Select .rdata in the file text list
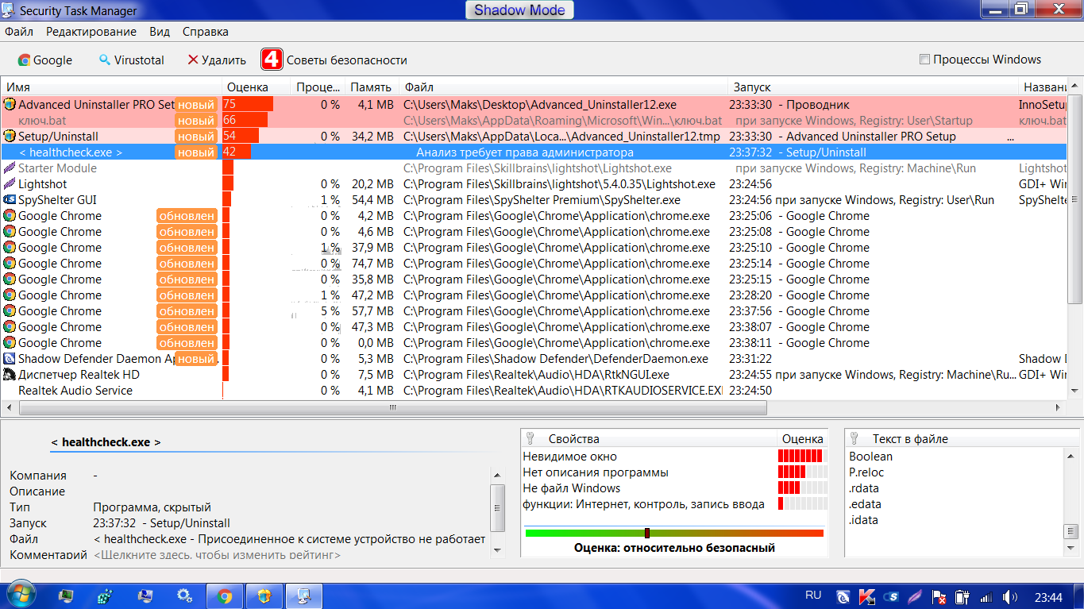The width and height of the screenshot is (1084, 609). pos(864,488)
